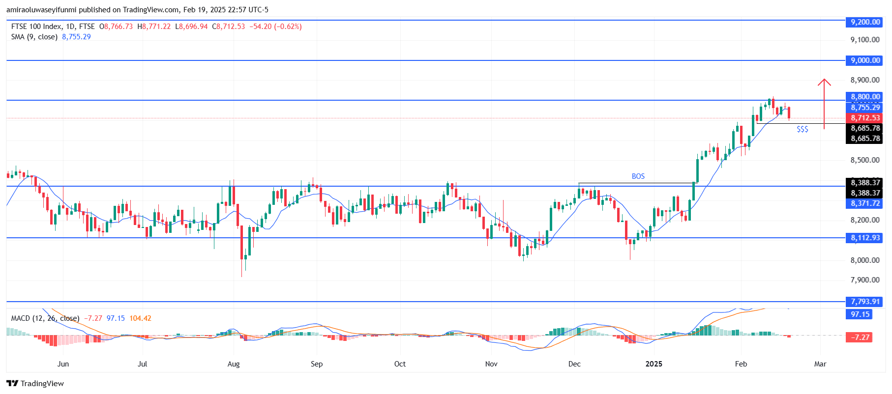This screenshot has width=892, height=394.
Task: Click the -54.20 (-0.62%) change text
Action: 275,27
